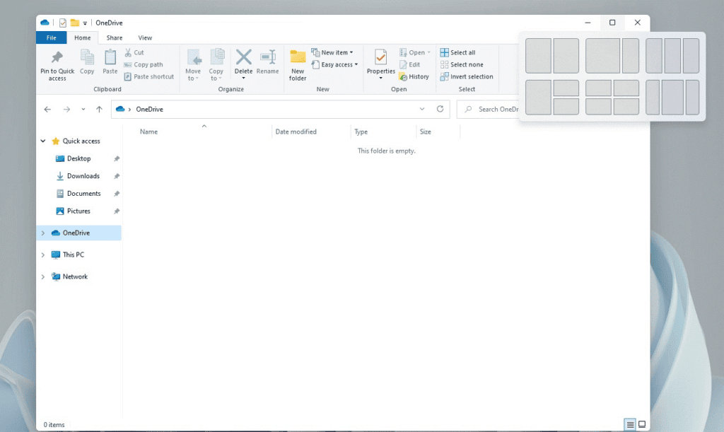The image size is (724, 432).
Task: Switch to the Share ribbon tab
Action: coord(115,38)
